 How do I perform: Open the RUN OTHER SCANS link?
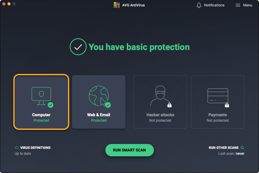[x=224, y=148]
